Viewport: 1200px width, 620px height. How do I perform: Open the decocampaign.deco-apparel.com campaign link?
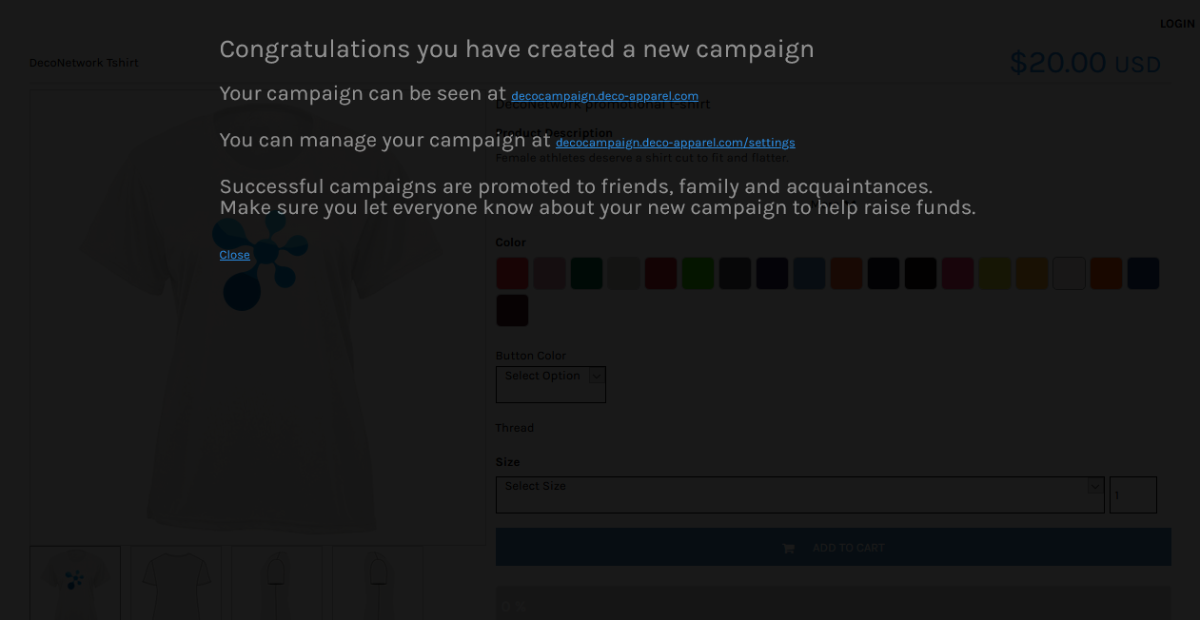coord(604,95)
